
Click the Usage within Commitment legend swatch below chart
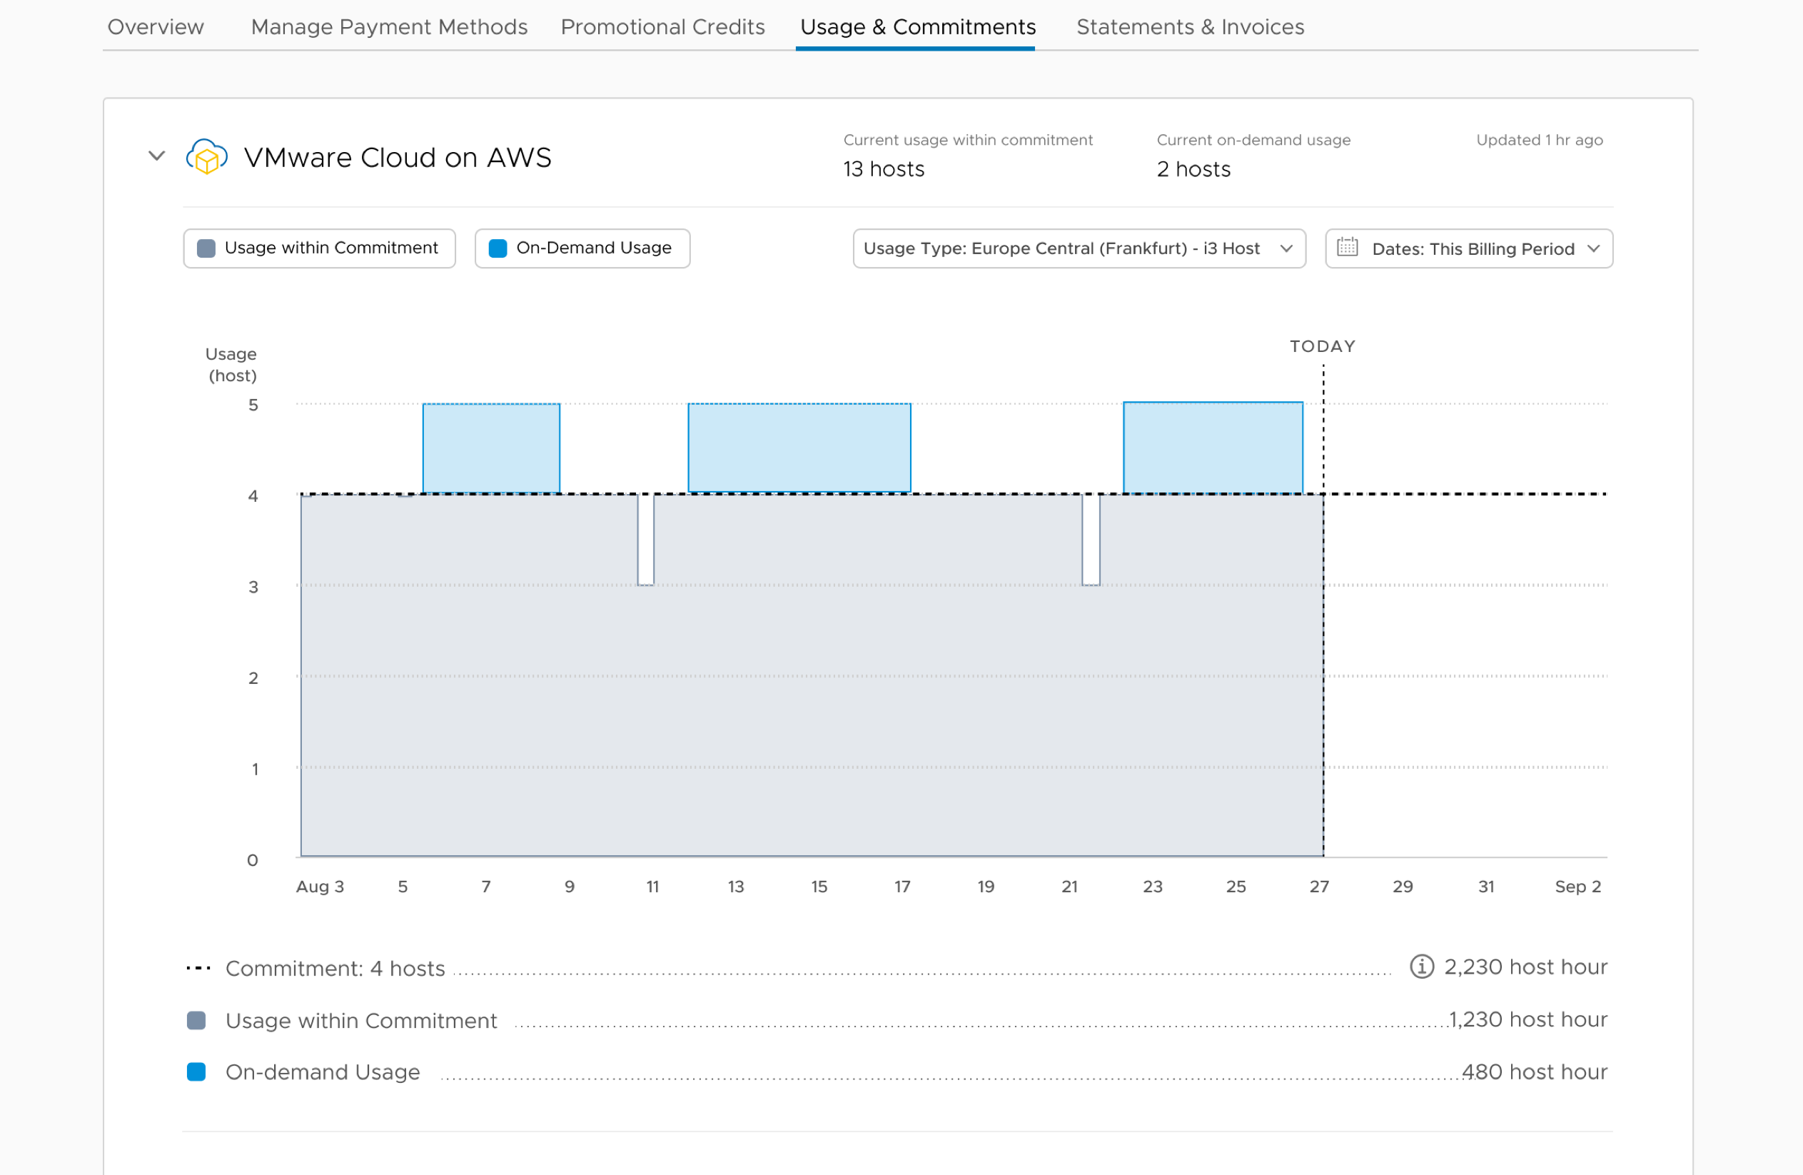point(196,1019)
